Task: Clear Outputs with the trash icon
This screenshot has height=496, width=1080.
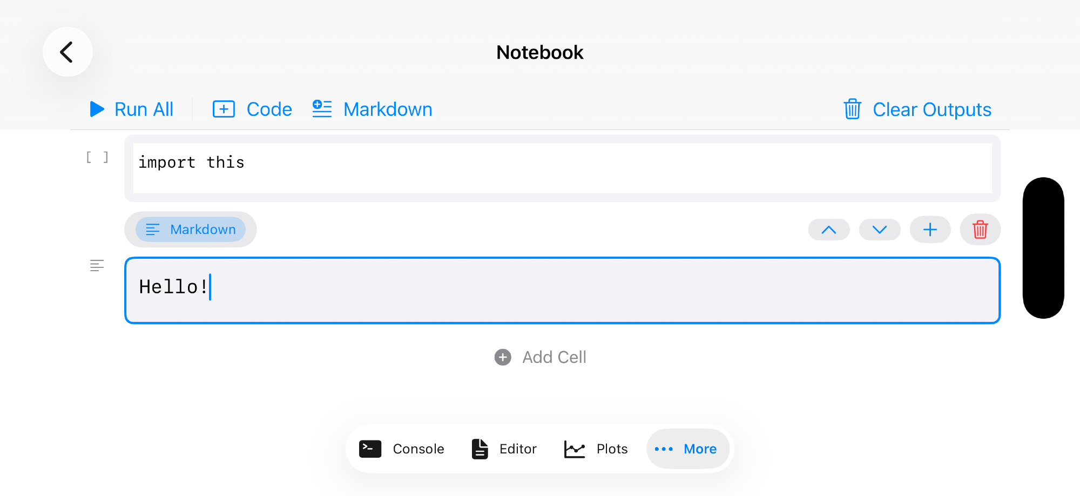Action: click(x=852, y=109)
